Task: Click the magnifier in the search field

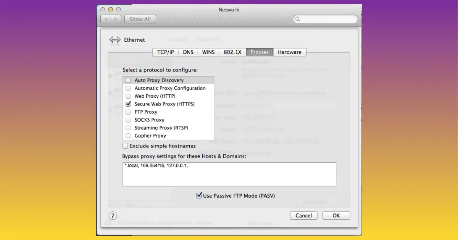Action: (298, 19)
